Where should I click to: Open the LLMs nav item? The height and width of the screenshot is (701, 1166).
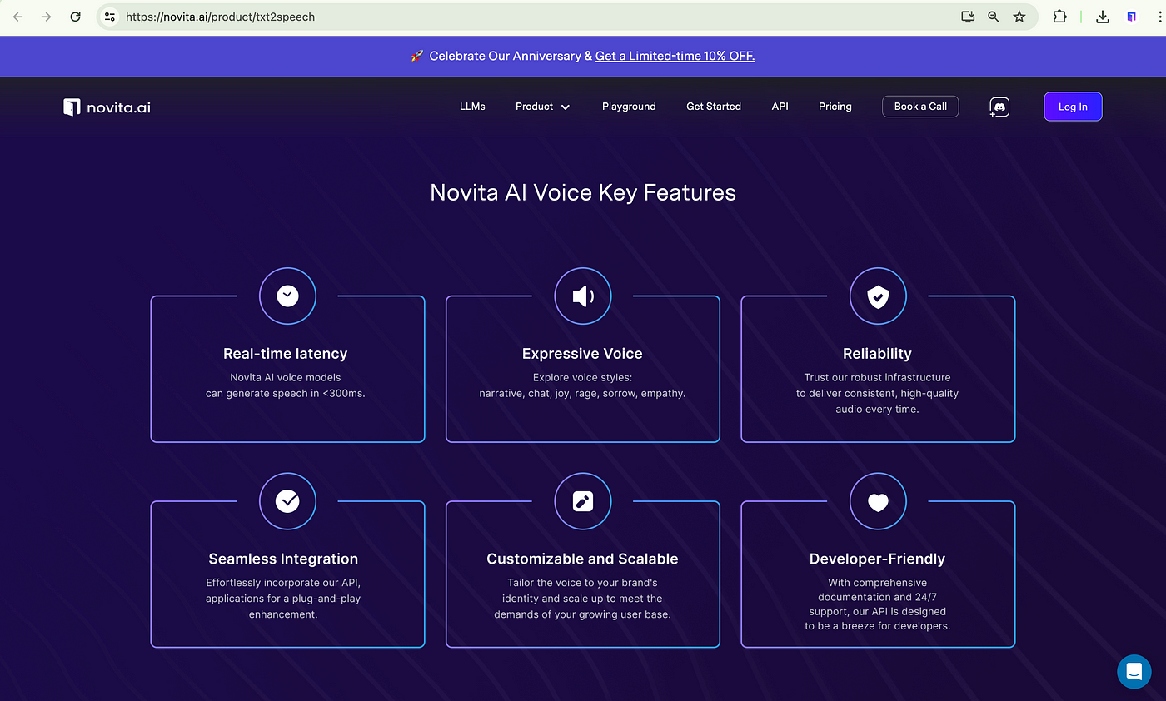(x=472, y=107)
